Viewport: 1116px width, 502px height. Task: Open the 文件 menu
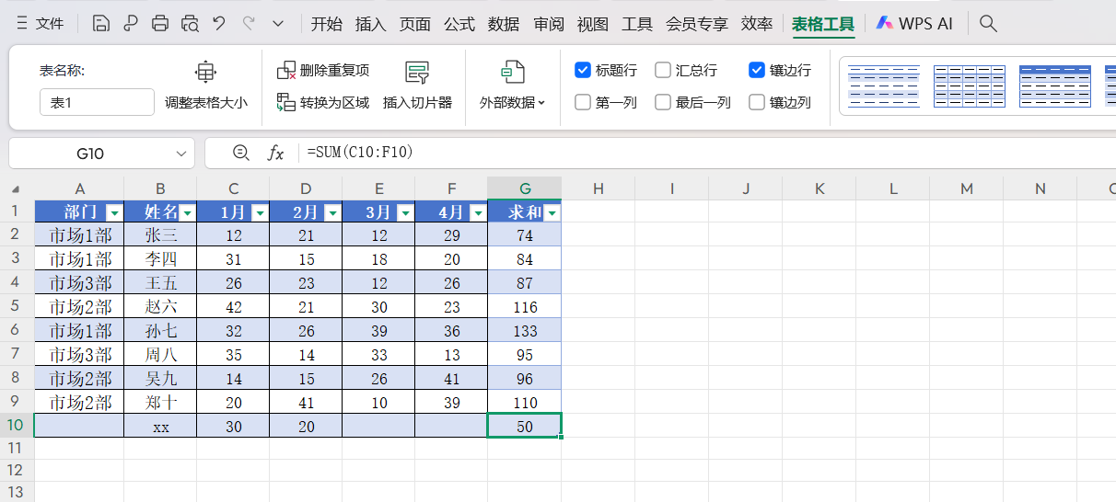41,24
